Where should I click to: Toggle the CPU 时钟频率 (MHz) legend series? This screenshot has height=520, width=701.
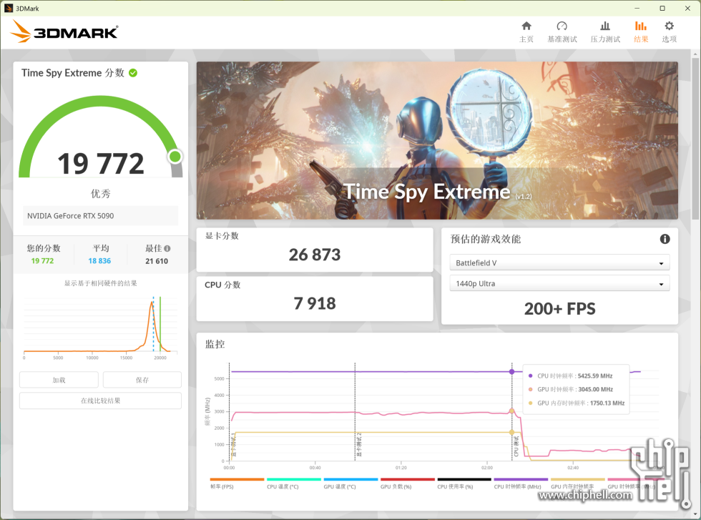click(x=521, y=484)
